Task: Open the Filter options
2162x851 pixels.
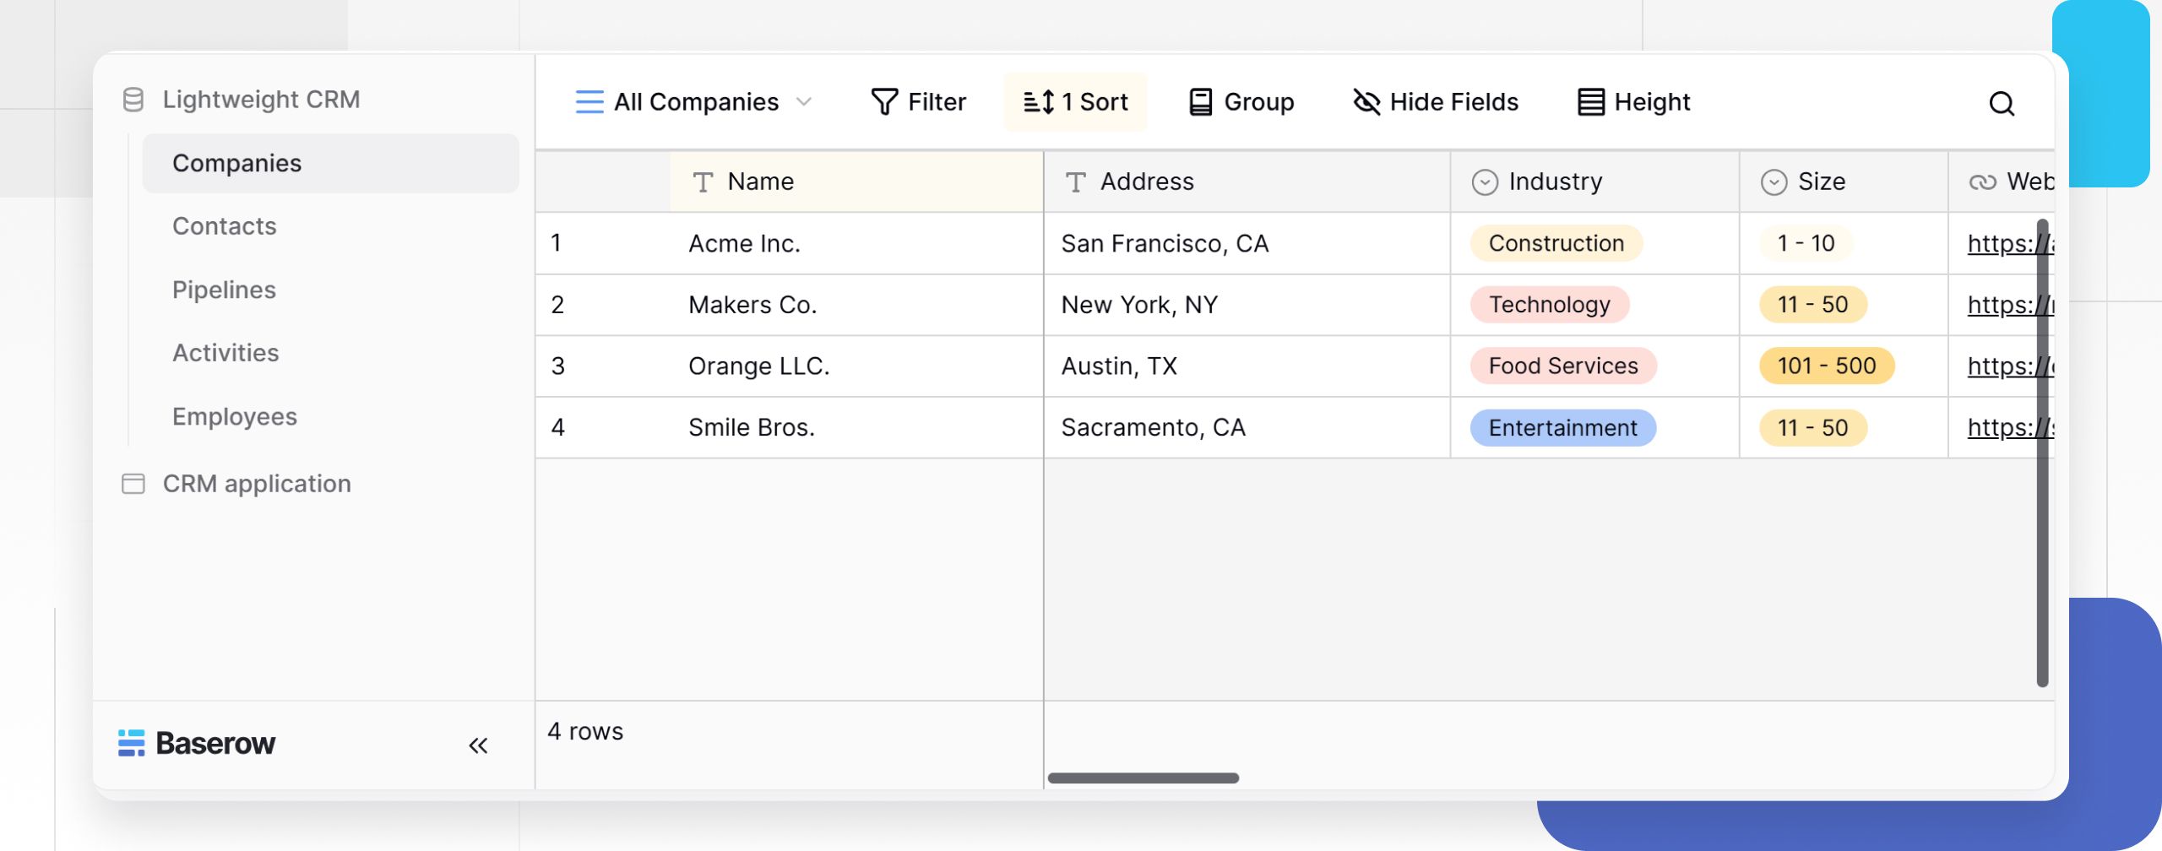Action: tap(919, 102)
